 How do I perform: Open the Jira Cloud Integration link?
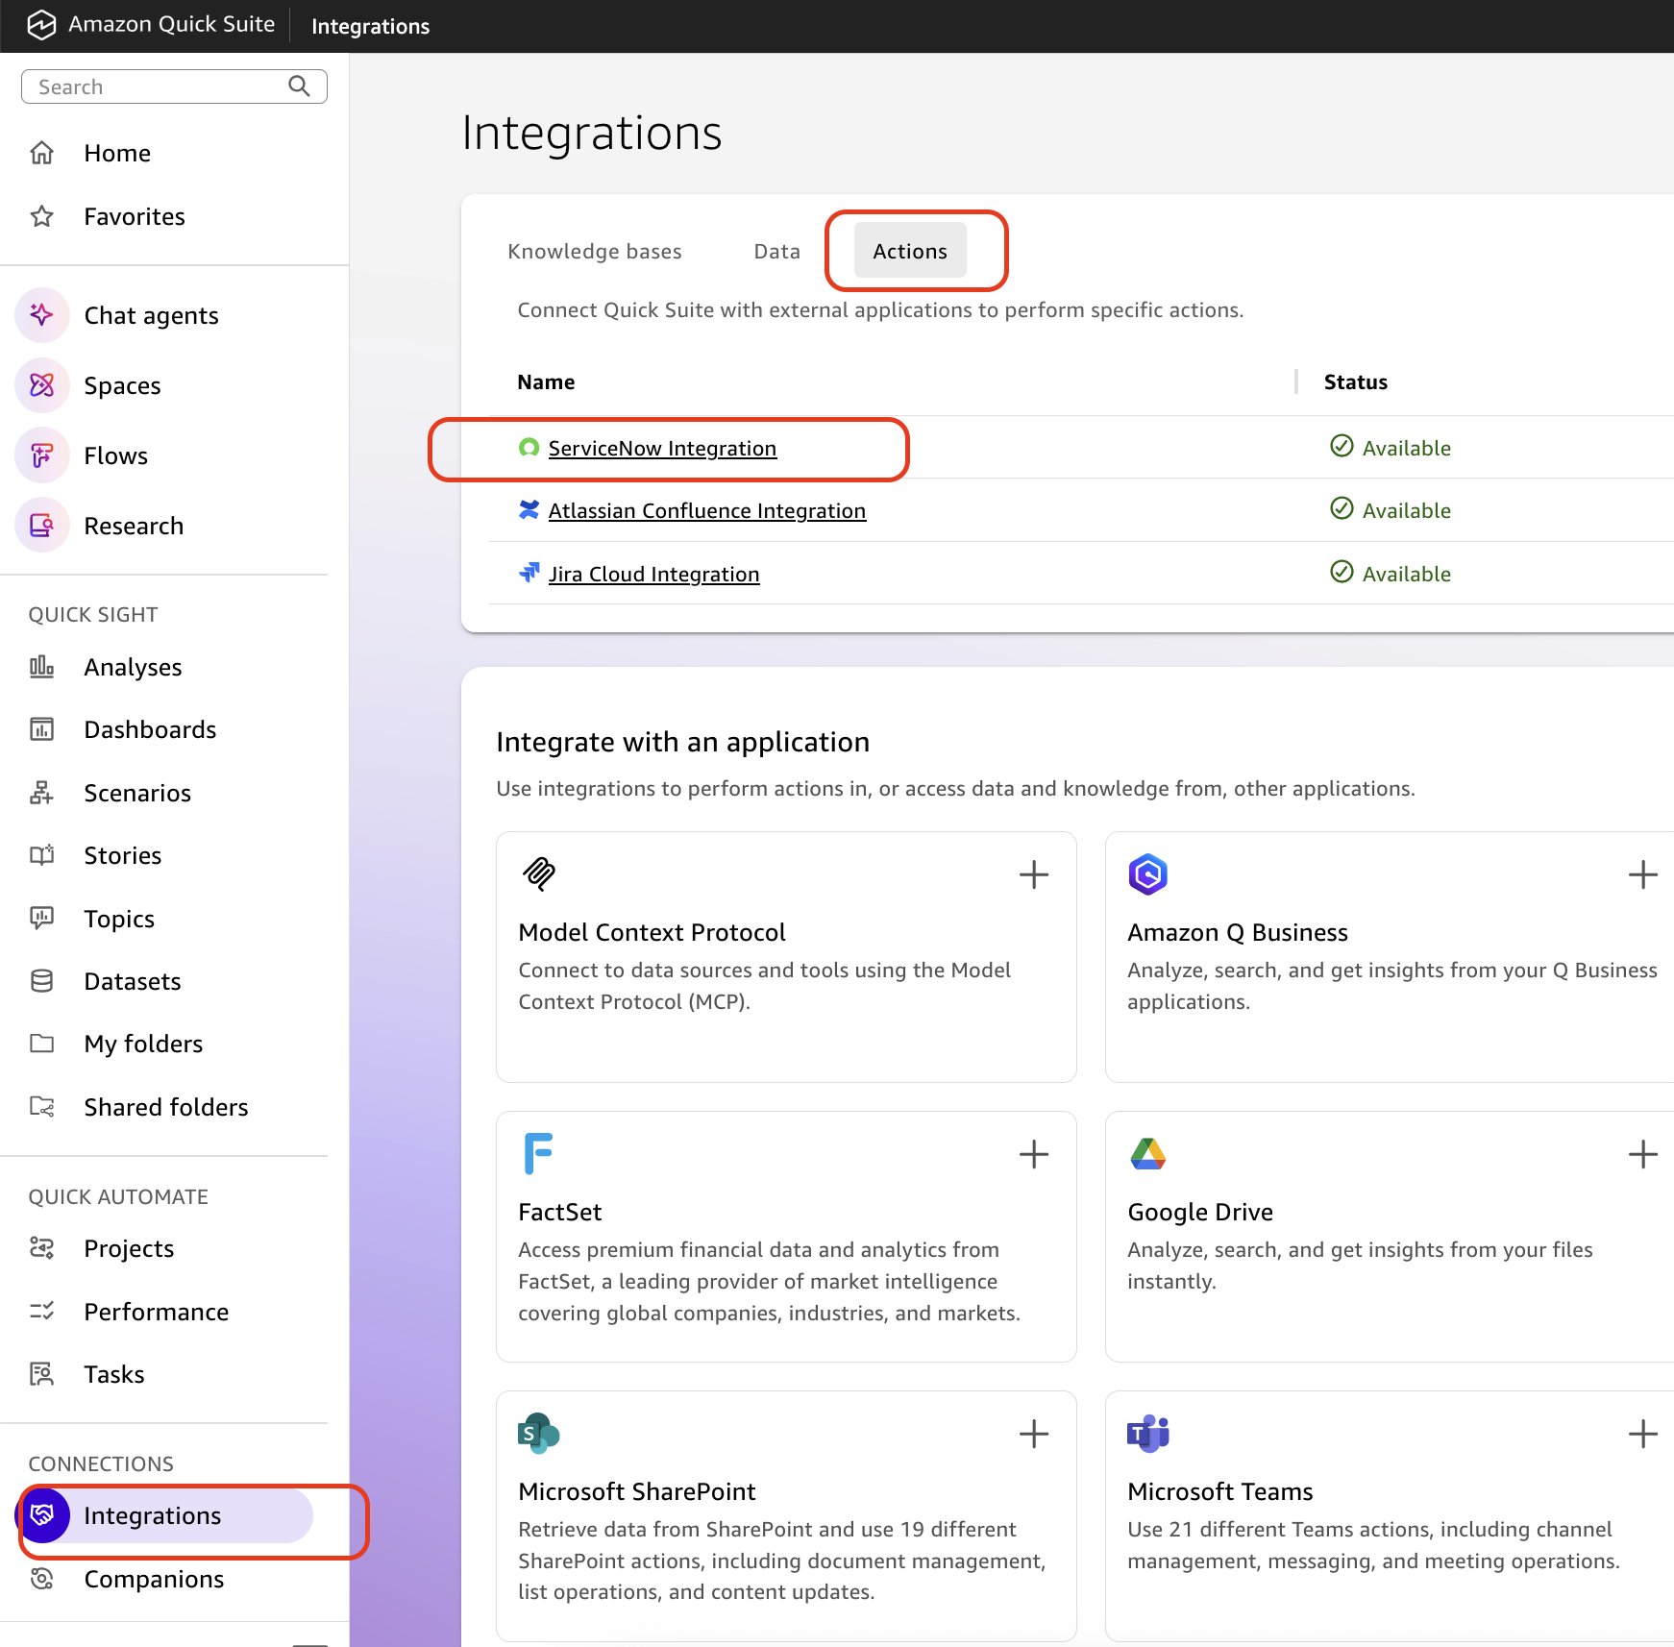tap(653, 573)
